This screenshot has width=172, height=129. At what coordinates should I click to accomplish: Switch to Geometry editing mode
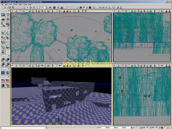[x=8, y=14]
